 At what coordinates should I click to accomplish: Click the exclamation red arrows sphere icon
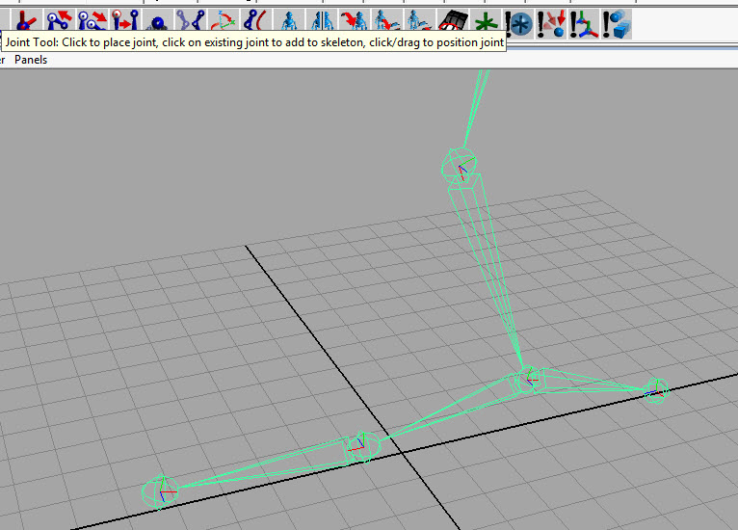coord(551,23)
